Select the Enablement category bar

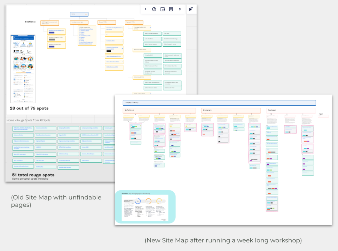pyautogui.click(x=231, y=110)
